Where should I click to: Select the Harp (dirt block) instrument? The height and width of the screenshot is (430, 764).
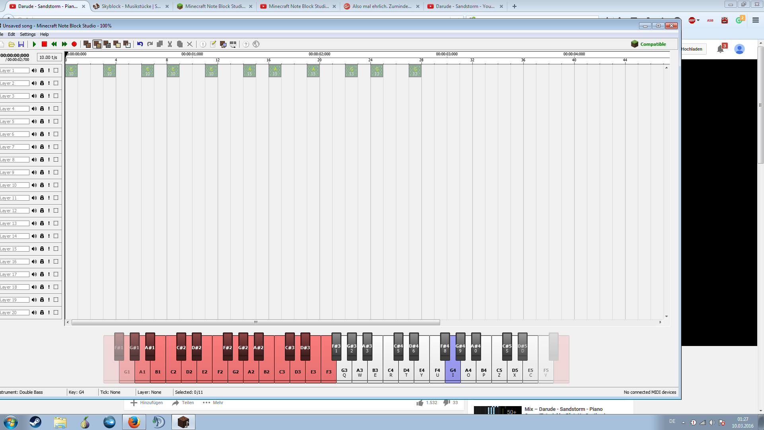(87, 44)
